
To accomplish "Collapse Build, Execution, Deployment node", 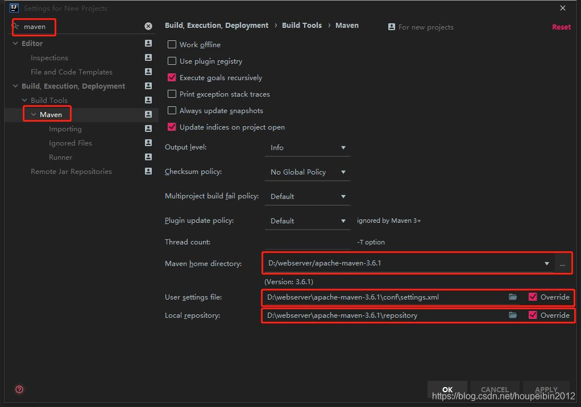I will tap(15, 86).
